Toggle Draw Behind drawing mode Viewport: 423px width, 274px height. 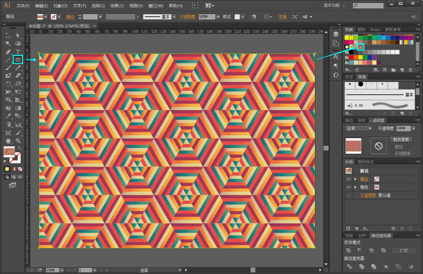(14, 177)
